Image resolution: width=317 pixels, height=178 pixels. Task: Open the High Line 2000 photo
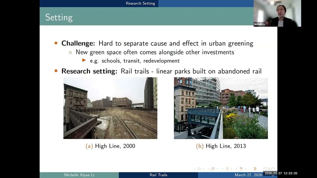click(x=110, y=108)
